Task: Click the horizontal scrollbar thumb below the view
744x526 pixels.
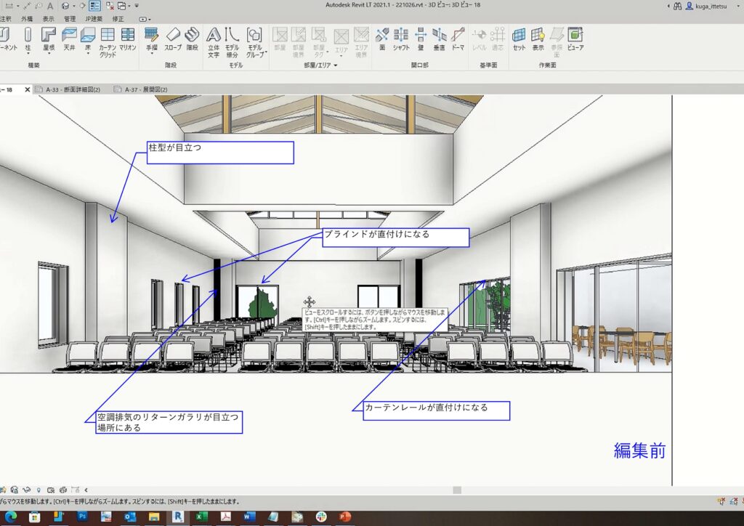Action: point(457,490)
